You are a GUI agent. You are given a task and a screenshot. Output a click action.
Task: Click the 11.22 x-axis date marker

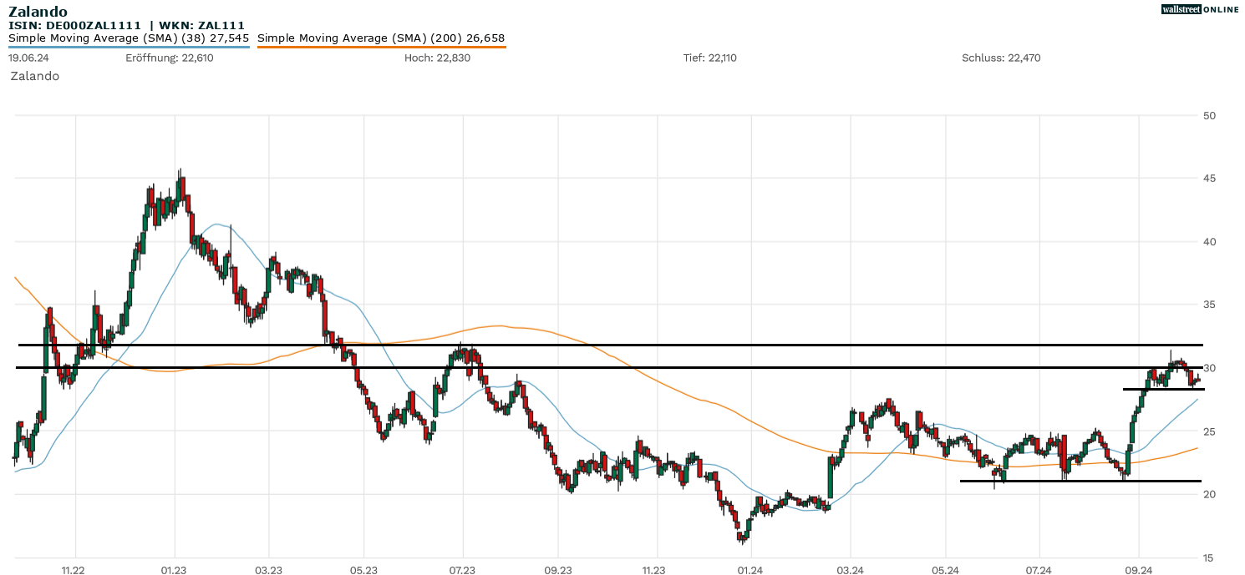74,570
